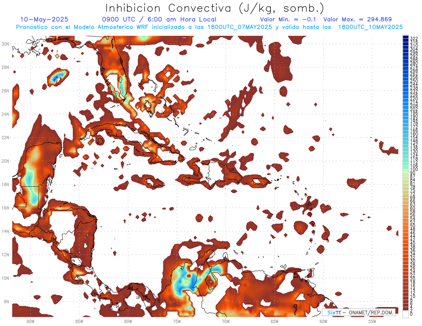Image resolution: width=422 pixels, height=326 pixels.
Task: Click the latitude label '20N'
Action: pyautogui.click(x=6, y=161)
